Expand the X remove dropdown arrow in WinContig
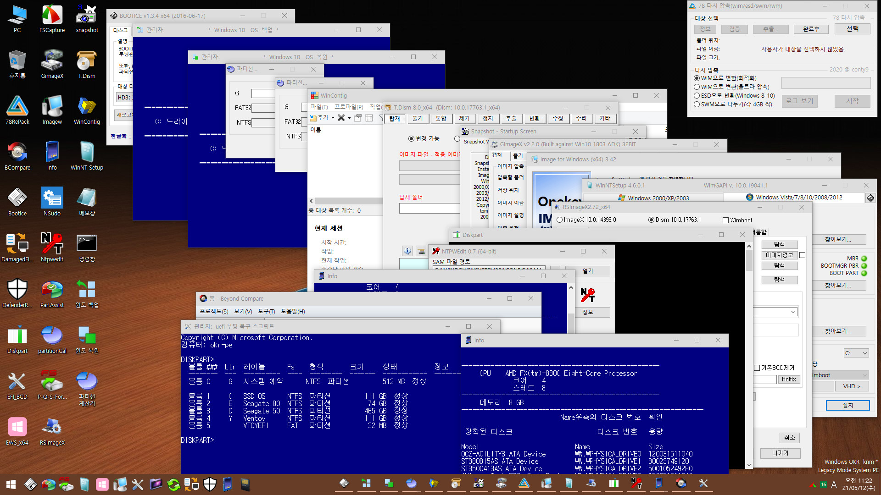This screenshot has height=495, width=881. pyautogui.click(x=349, y=118)
